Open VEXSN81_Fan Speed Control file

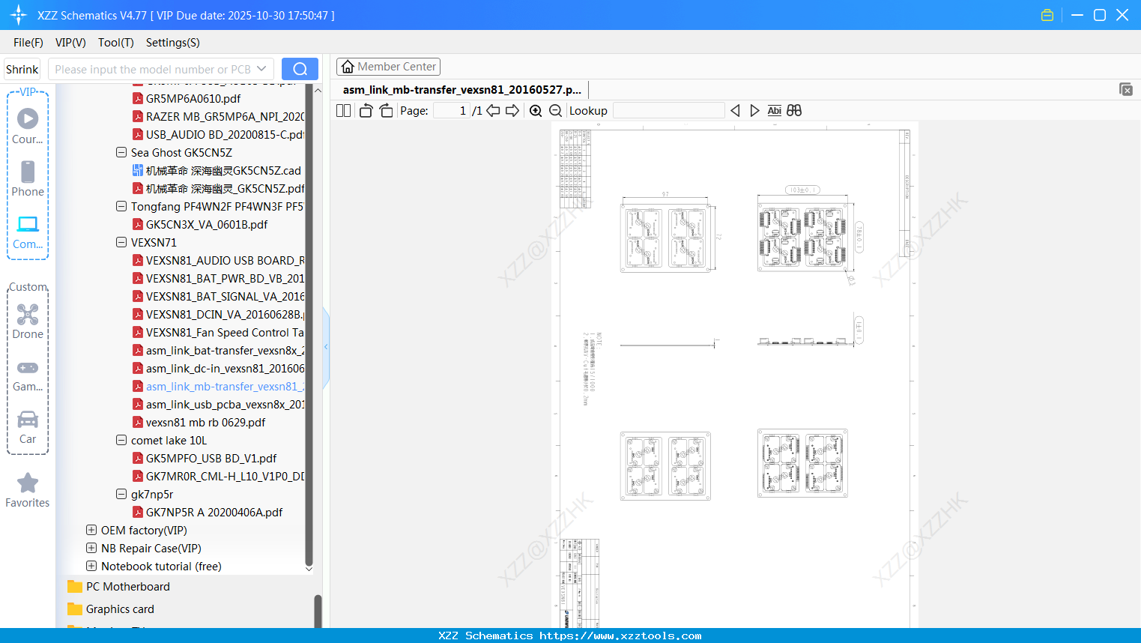point(218,332)
